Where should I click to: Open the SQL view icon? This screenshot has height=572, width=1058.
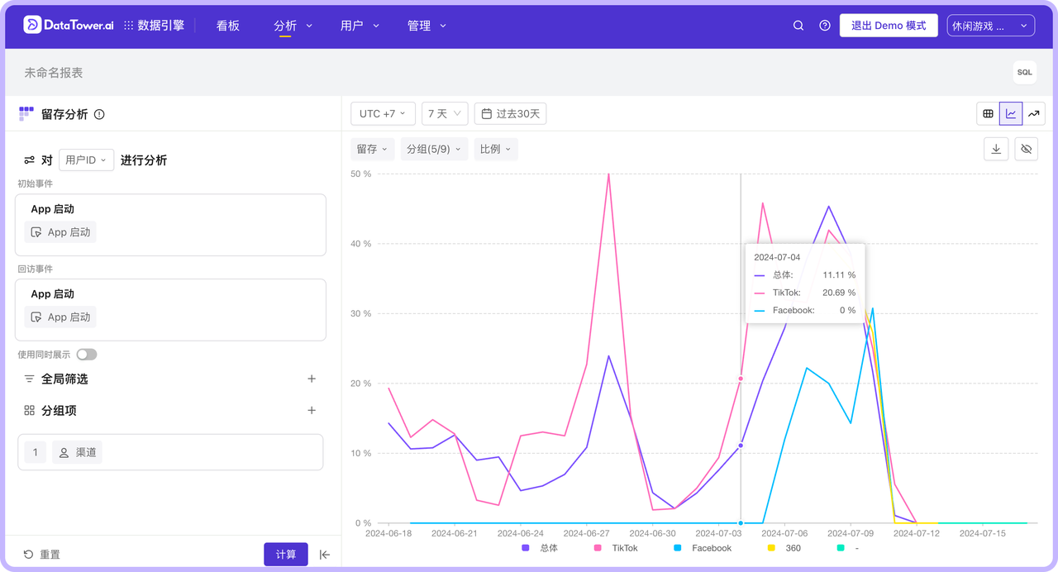[1024, 72]
